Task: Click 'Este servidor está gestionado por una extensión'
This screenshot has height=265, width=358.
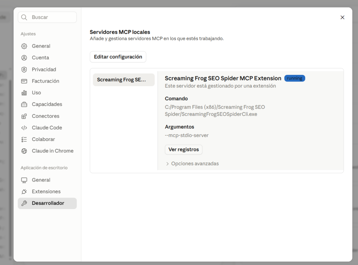Action: pos(220,86)
